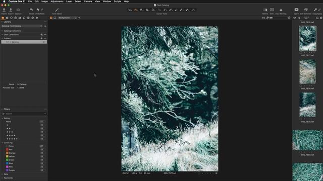Select the In Catalog folder row
323x181 pixels.
24,42
